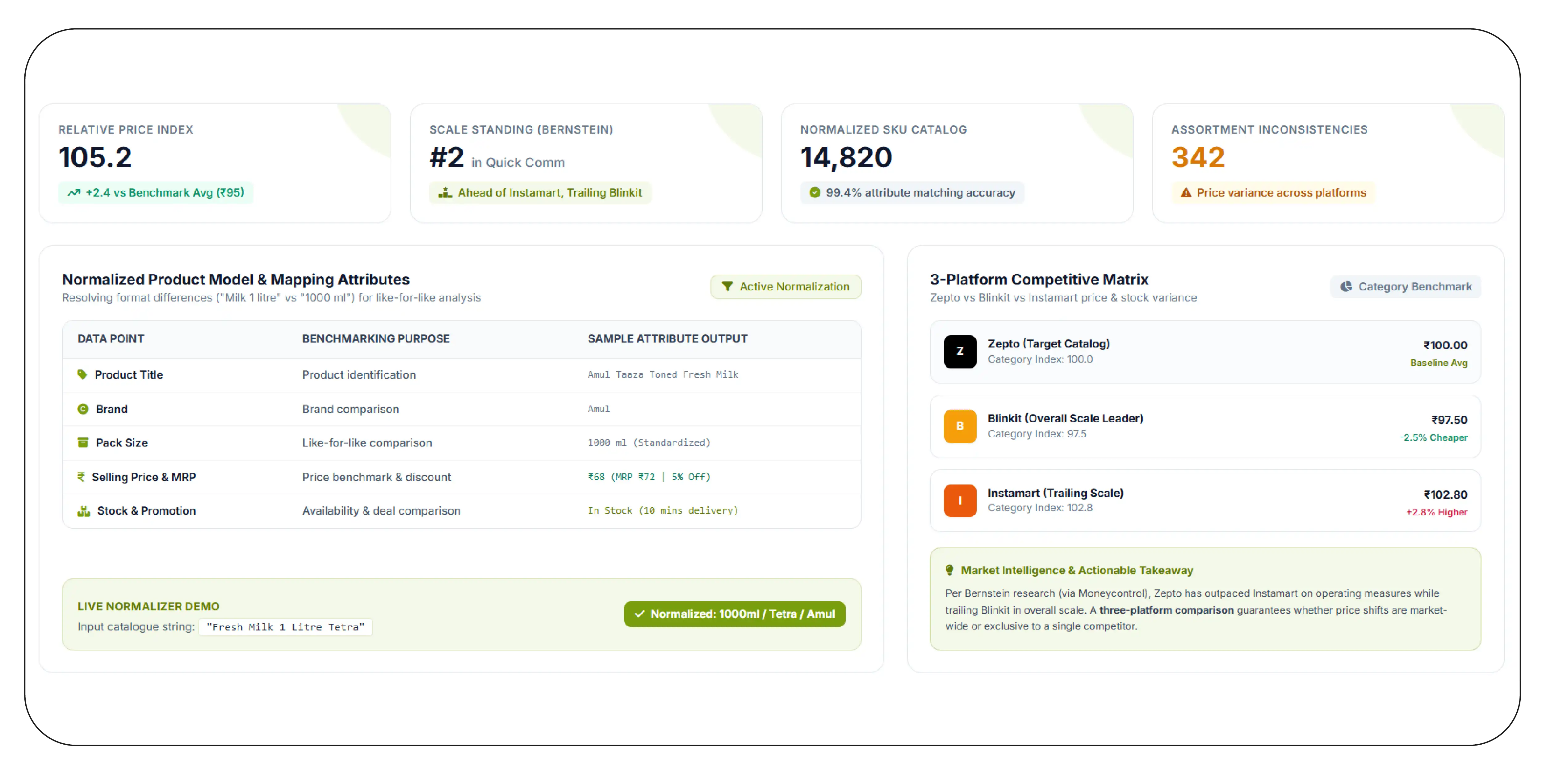Click the Price benchmark & discount cell
The width and height of the screenshot is (1542, 765).
(376, 477)
